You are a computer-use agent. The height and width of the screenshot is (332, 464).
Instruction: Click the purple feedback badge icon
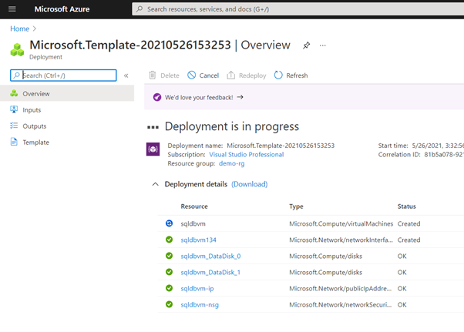(x=157, y=97)
